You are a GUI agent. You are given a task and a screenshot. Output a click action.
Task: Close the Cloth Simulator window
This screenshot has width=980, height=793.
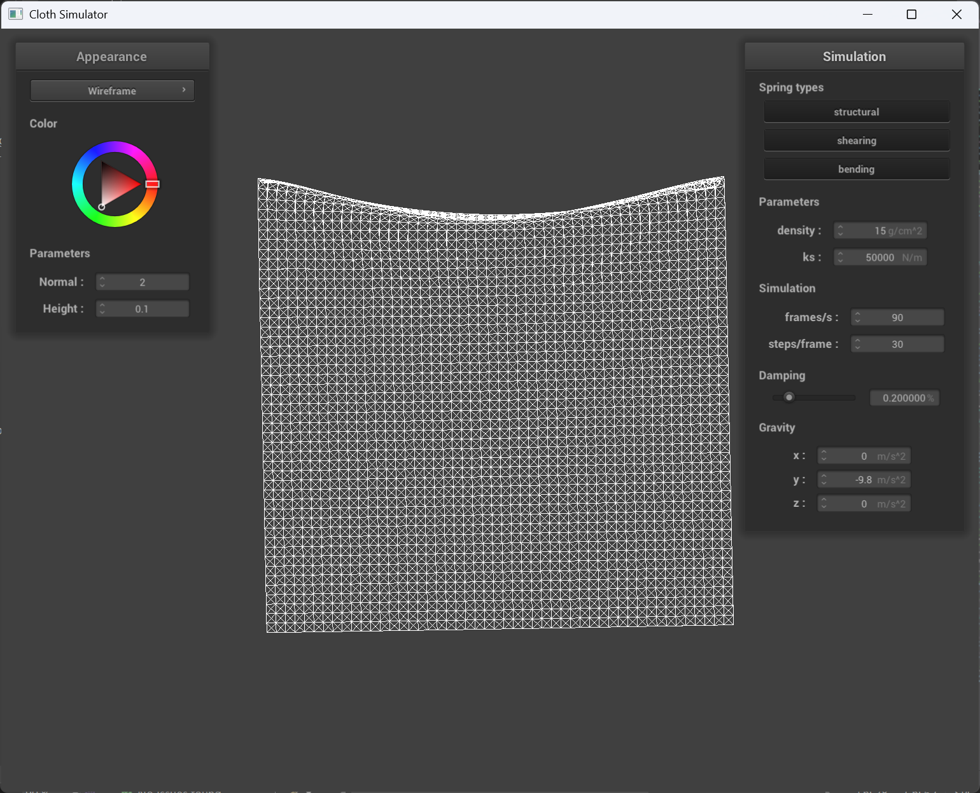click(x=956, y=14)
